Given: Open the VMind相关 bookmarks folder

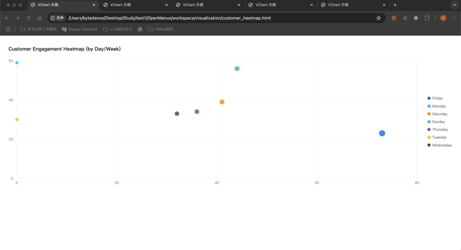Looking at the screenshot, I should 161,29.
